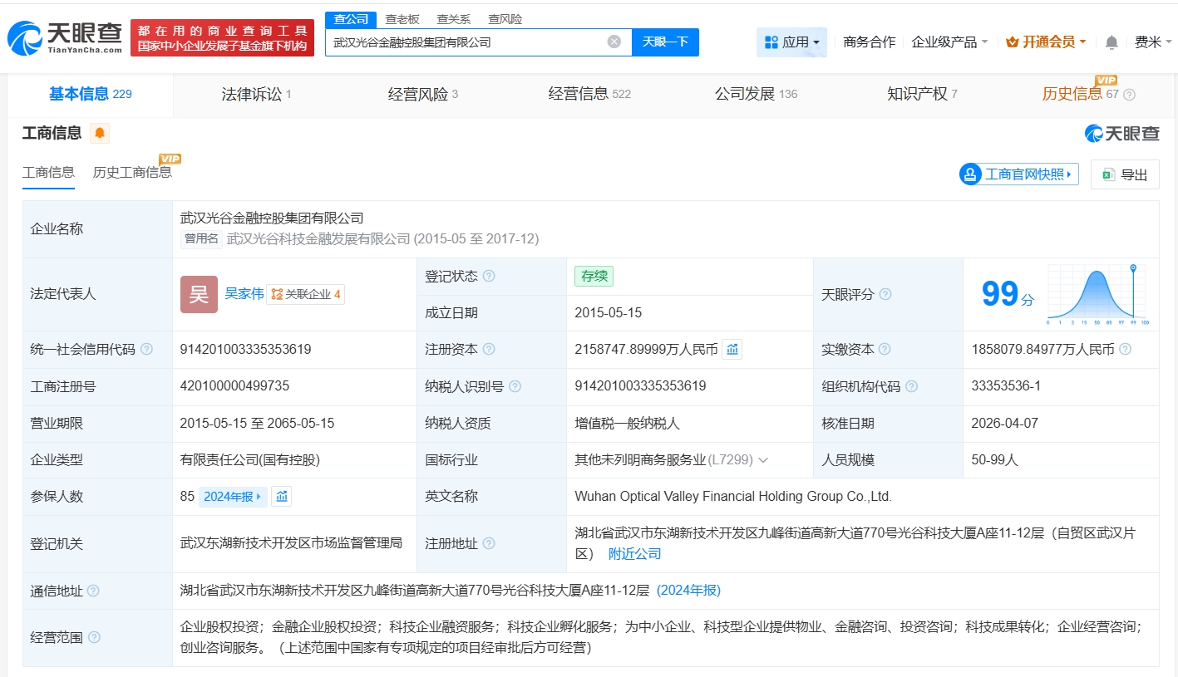Image resolution: width=1178 pixels, height=677 pixels.
Task: Open the 应用 dropdown menu
Action: point(791,42)
